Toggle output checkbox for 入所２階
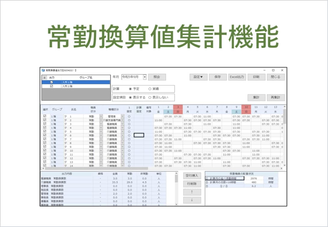This screenshot has height=227, width=328. pyautogui.click(x=51, y=86)
